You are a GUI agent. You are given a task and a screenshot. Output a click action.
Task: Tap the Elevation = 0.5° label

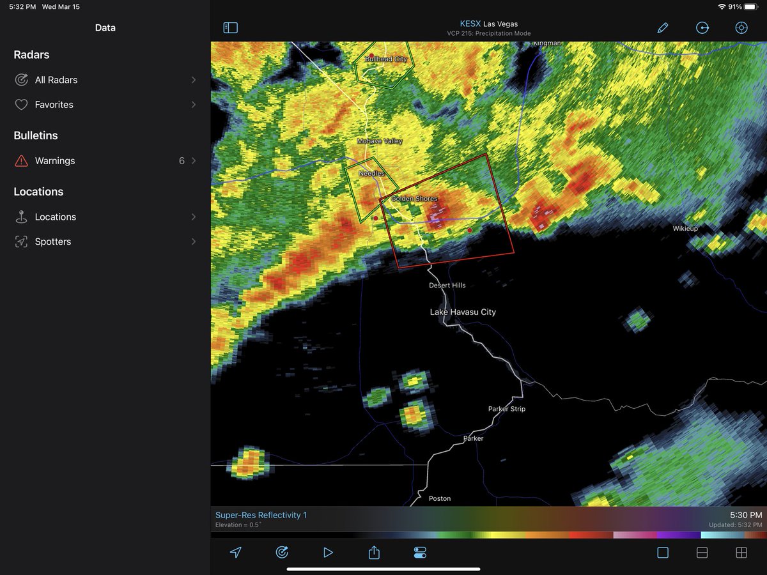238,525
